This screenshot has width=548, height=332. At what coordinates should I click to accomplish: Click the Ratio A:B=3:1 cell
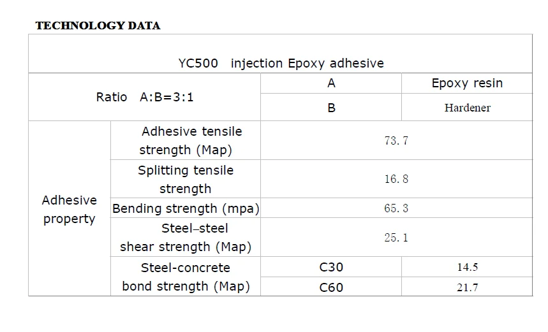145,97
